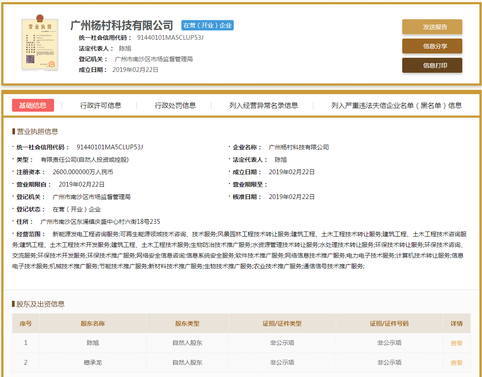482x377 pixels.
Task: Click the 核准日期 date value
Action: pos(292,197)
